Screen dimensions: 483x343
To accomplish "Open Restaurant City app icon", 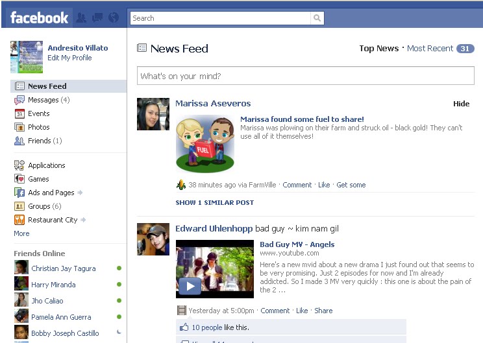I will coord(19,220).
